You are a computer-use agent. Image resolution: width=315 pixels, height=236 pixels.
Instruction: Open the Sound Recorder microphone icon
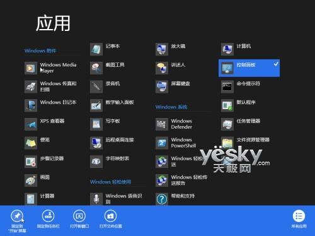click(x=96, y=86)
